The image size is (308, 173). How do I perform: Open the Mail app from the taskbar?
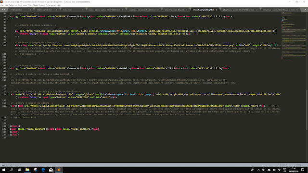click(51, 170)
